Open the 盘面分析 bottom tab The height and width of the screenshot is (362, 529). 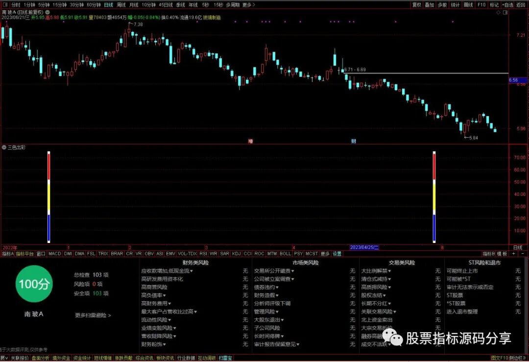[x=41, y=358]
